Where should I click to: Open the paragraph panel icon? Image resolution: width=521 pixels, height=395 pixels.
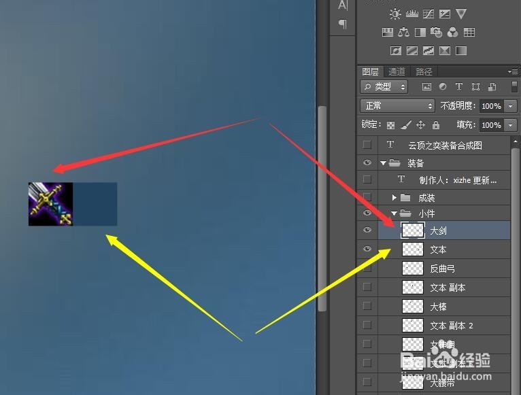tap(343, 24)
